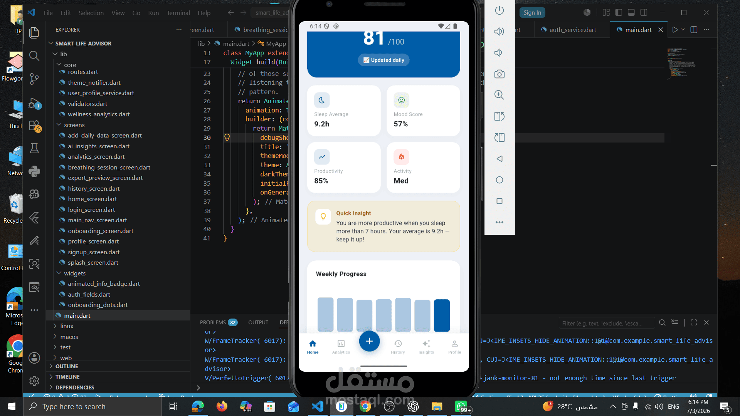The height and width of the screenshot is (416, 740).
Task: Open the Explorer view in activity bar
Action: tap(34, 33)
